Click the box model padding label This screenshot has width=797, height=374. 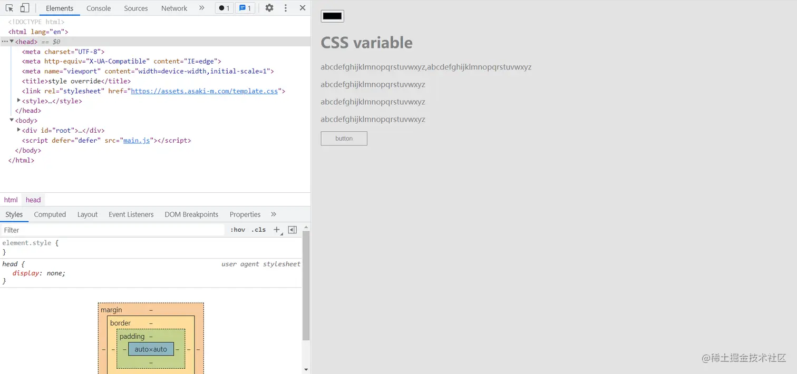pyautogui.click(x=132, y=336)
